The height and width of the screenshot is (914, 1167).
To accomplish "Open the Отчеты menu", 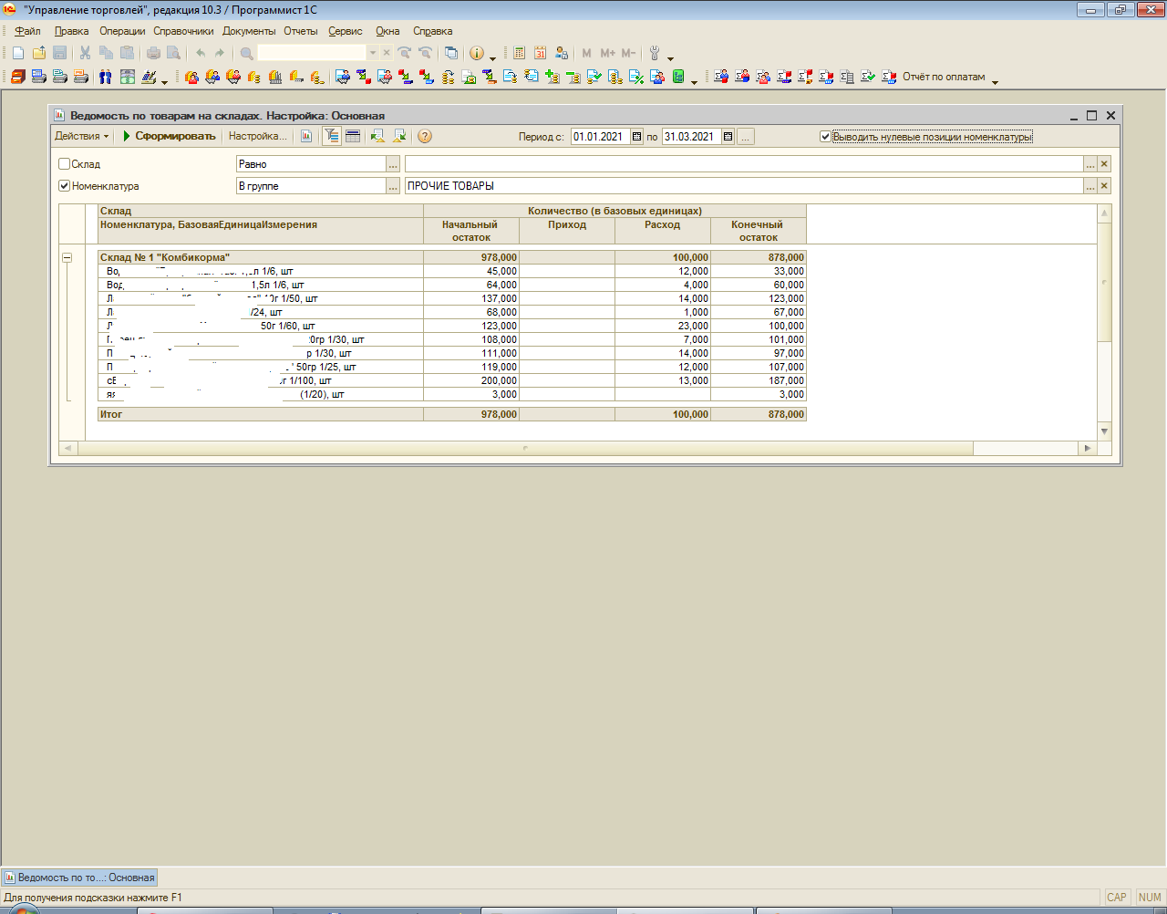I will (x=300, y=31).
